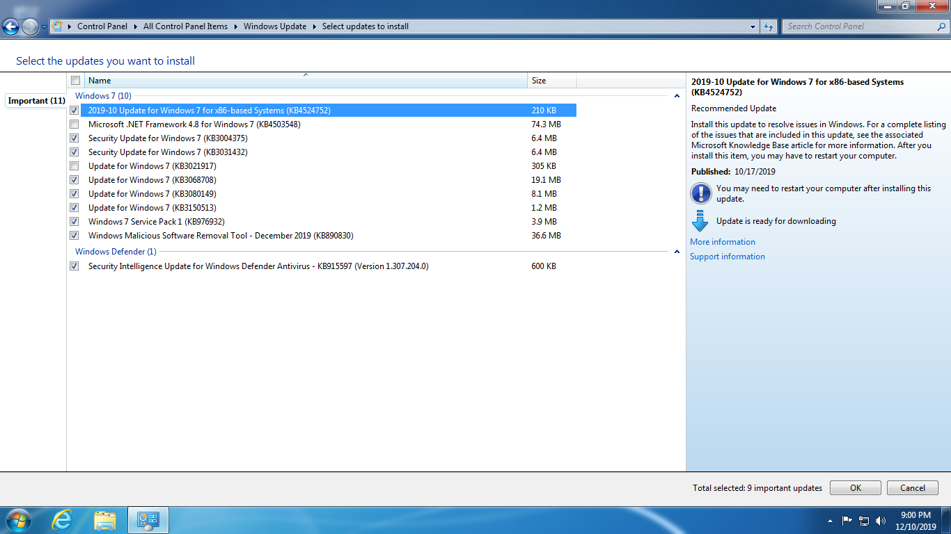Collapse the Windows Defender (1) group
Viewport: 951px width, 534px height.
[x=677, y=252]
